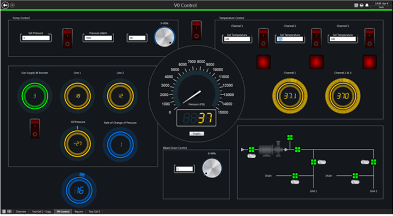Click the green valve indicator right of pump outlet
The image size is (393, 216).
tap(297, 149)
